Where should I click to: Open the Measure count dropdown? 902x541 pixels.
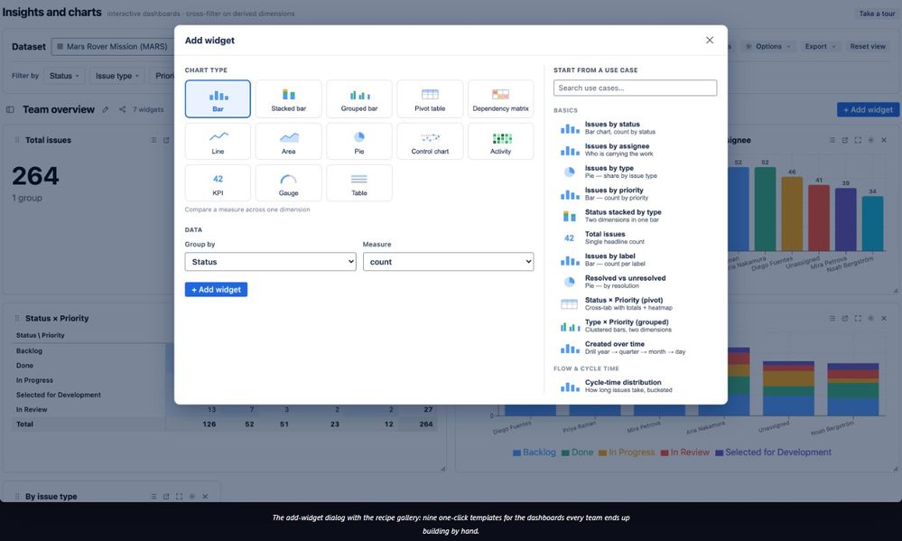[448, 262]
